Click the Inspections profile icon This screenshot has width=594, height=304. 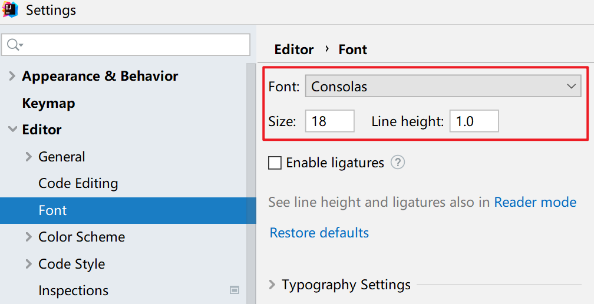[235, 290]
